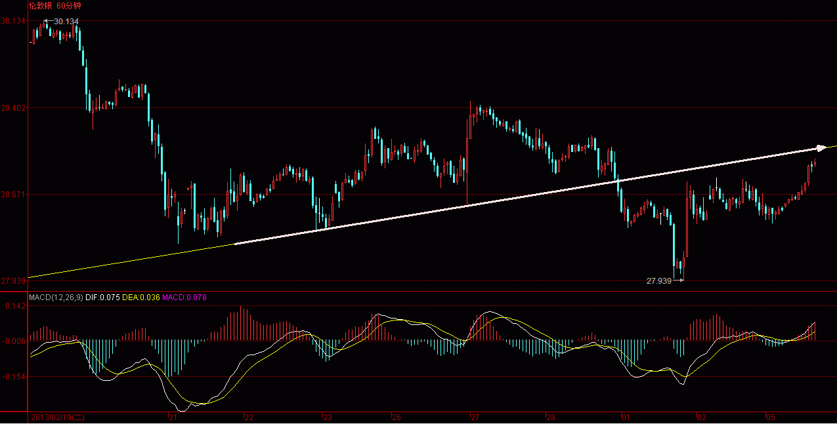Click the 27.939 low-price annotation near candles
The height and width of the screenshot is (424, 837).
659,280
